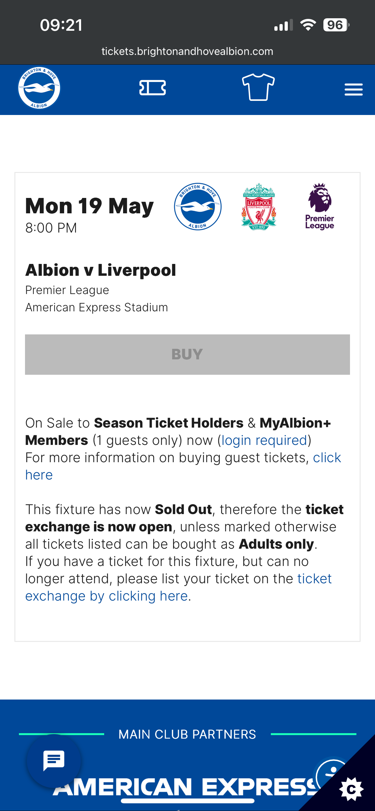Open the shirt shop icon

click(258, 87)
